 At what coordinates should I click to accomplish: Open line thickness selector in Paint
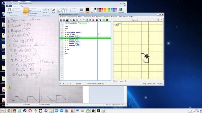click(x=81, y=10)
